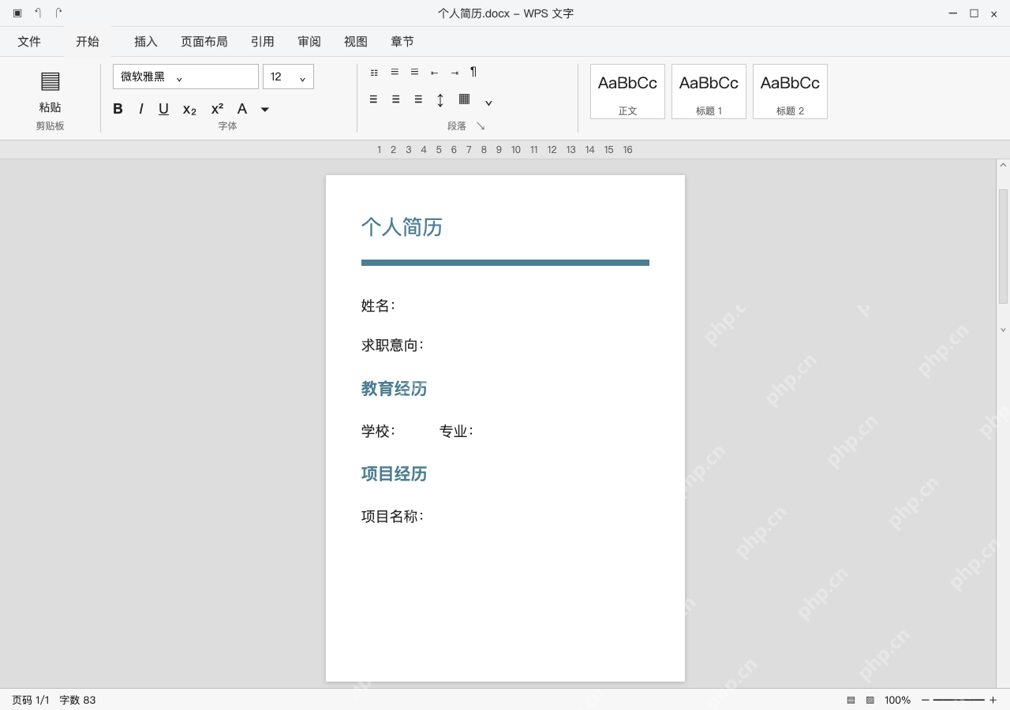
Task: Click the vertical scrollbar thumb
Action: pos(1003,246)
